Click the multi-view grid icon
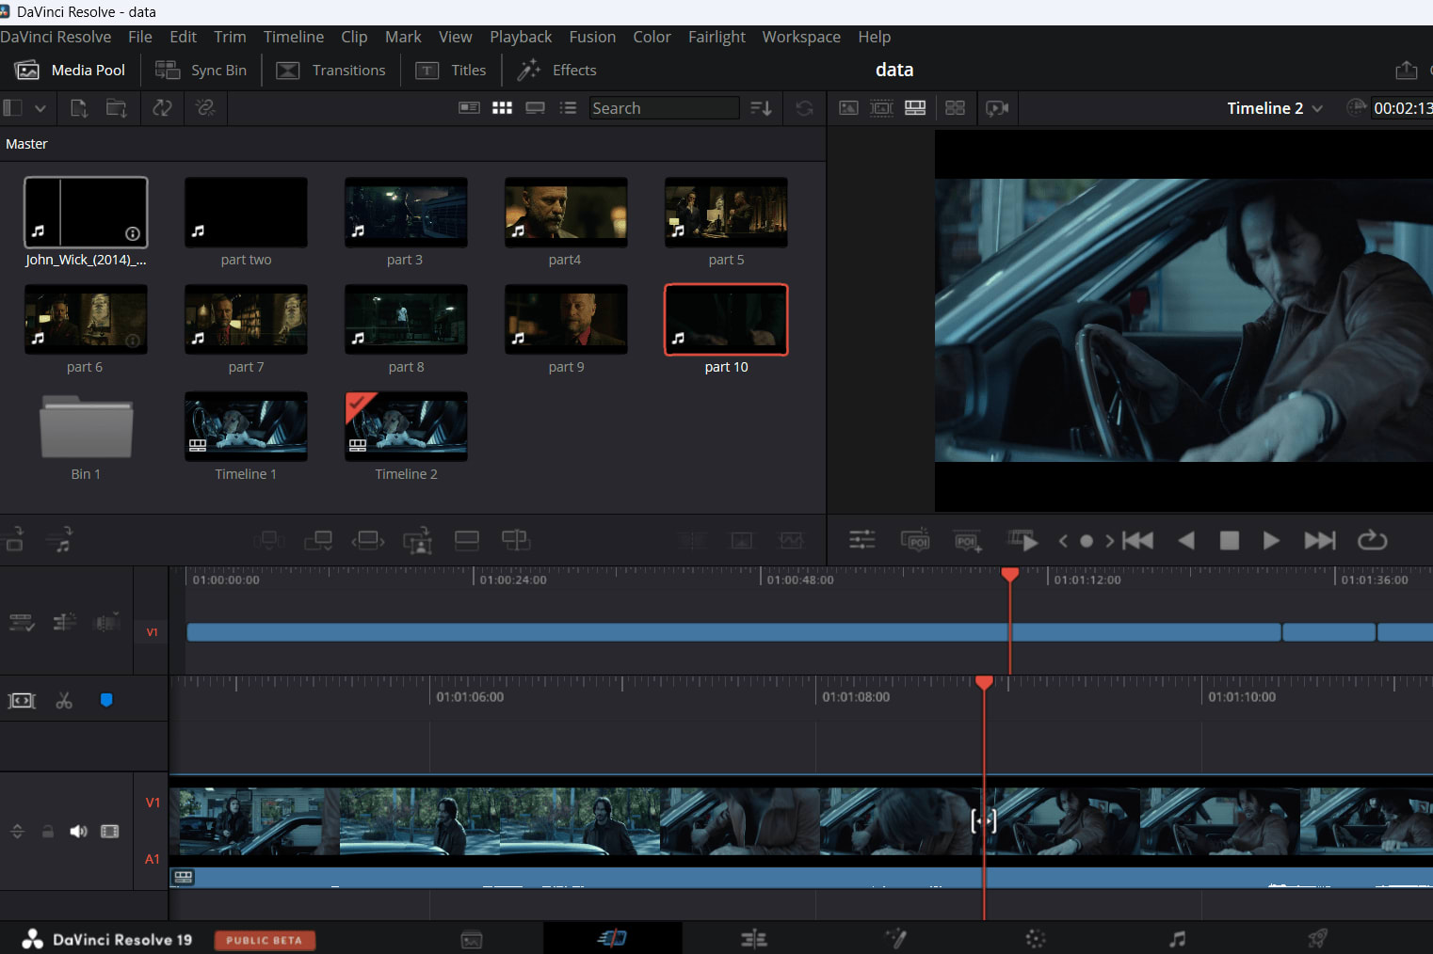The image size is (1433, 954). click(x=955, y=108)
